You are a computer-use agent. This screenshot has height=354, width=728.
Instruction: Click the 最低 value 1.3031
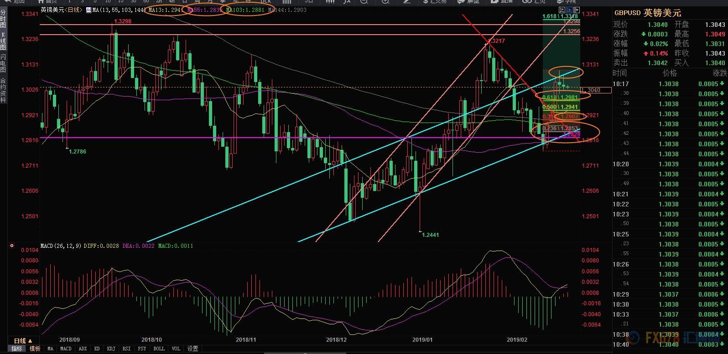(x=715, y=44)
